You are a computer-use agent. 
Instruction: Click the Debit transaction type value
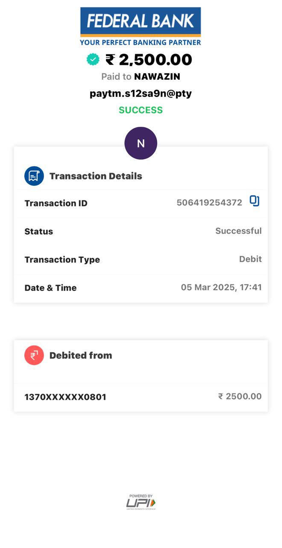click(x=250, y=259)
